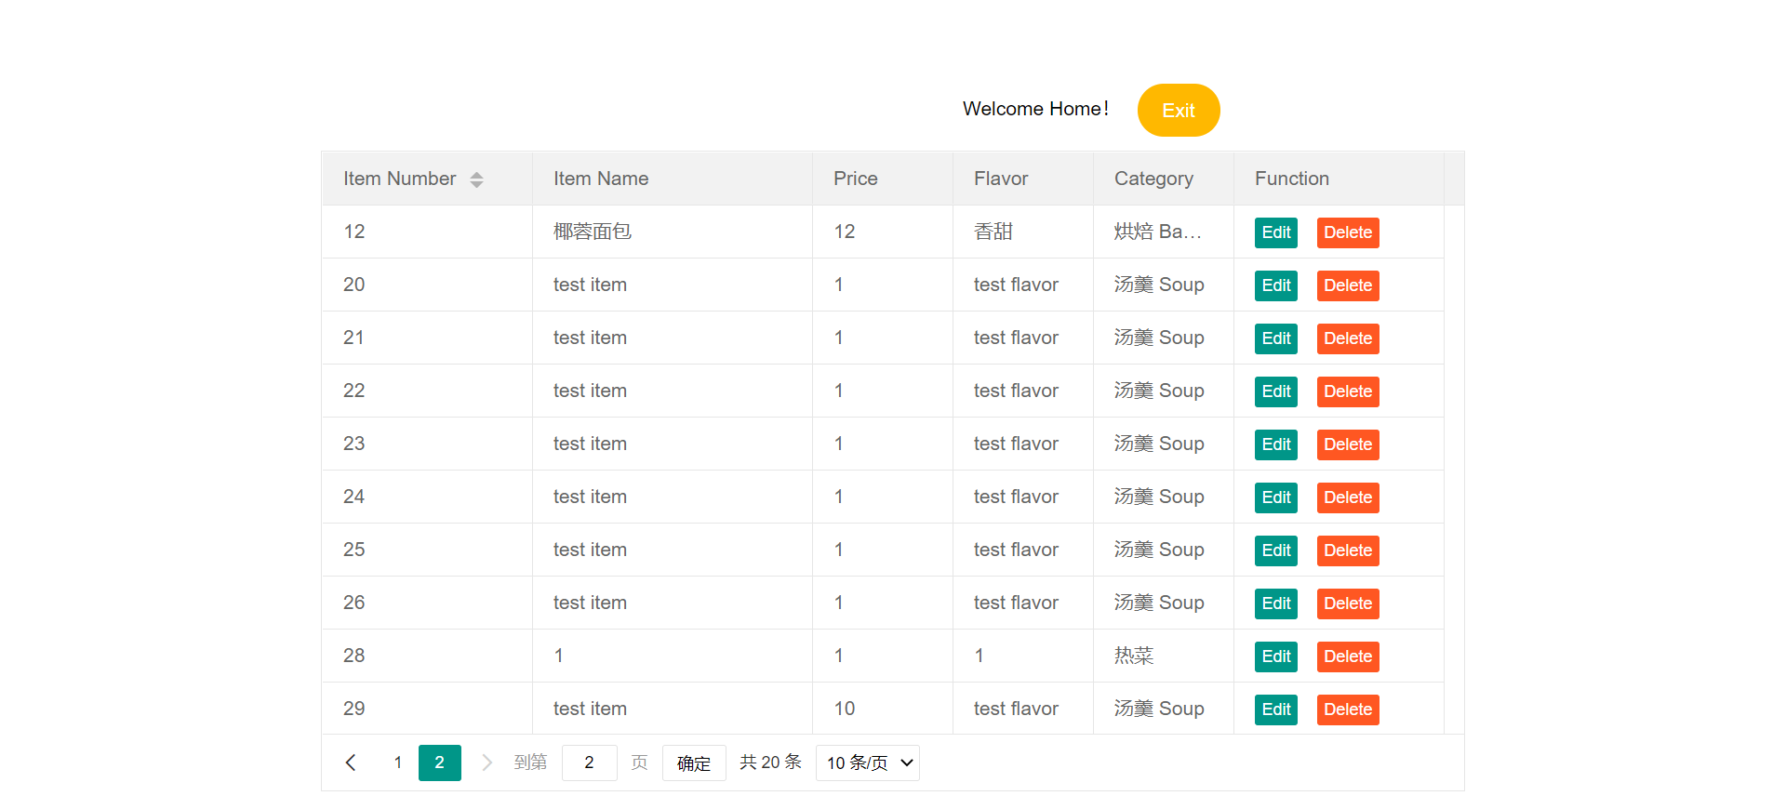
Task: Delete item number 12 椰蓉面包
Action: (x=1347, y=232)
